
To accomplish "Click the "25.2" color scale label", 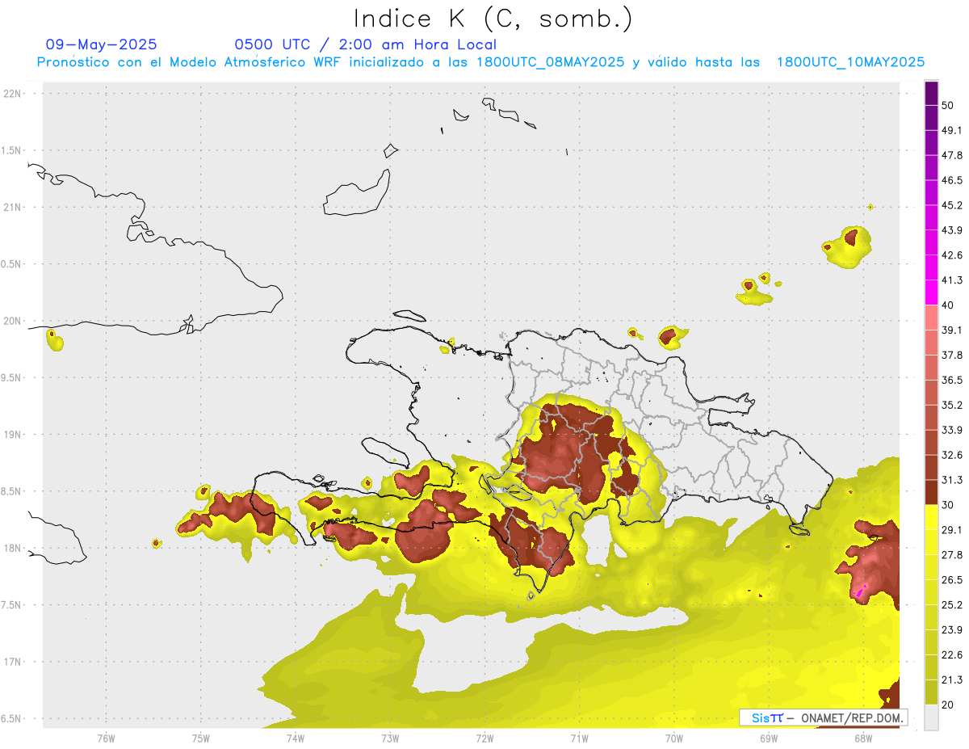I will (x=951, y=605).
